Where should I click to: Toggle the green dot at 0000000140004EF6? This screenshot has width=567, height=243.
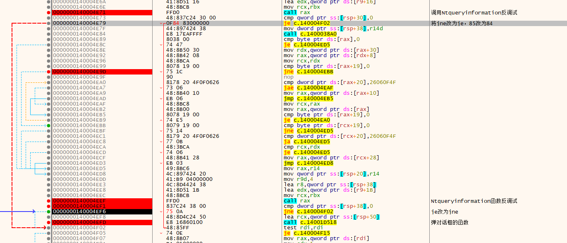(49, 212)
